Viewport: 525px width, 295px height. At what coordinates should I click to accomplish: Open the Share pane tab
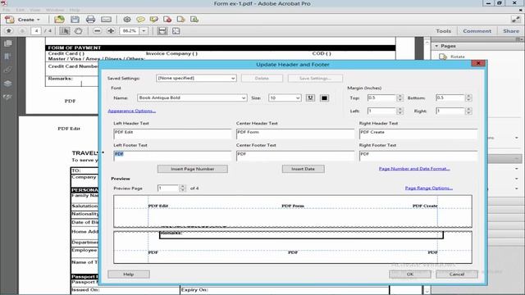tap(511, 31)
